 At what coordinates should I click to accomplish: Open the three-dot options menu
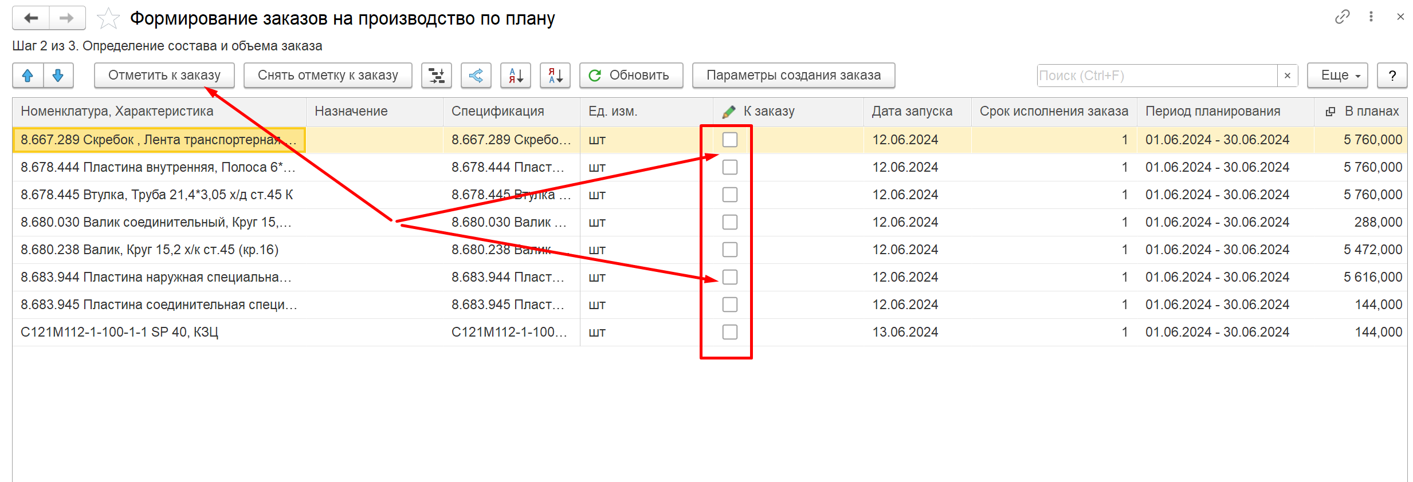click(x=1371, y=17)
